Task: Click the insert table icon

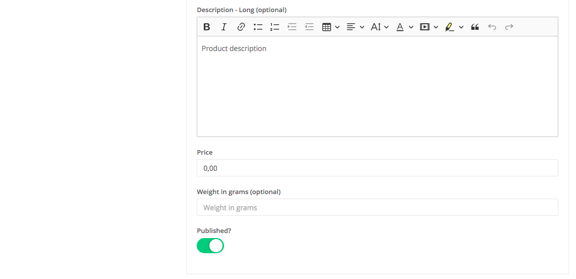Action: coord(327,27)
